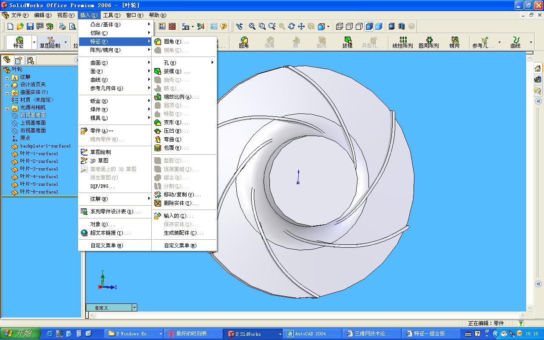This screenshot has height=340, width=544.
Task: Click the Help question mark toolbar icon
Action: pos(224,26)
